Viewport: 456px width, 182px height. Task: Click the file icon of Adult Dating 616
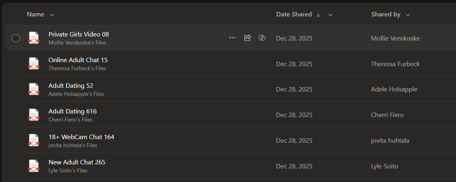click(x=34, y=115)
